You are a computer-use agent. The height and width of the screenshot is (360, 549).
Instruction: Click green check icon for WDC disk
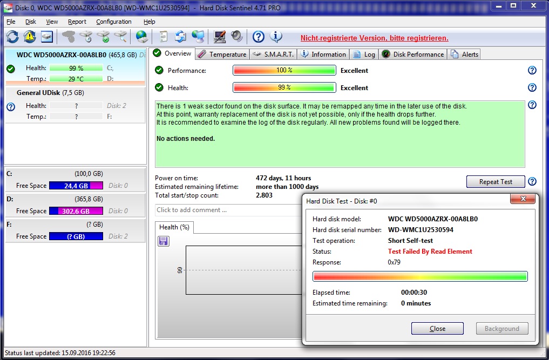[x=11, y=69]
